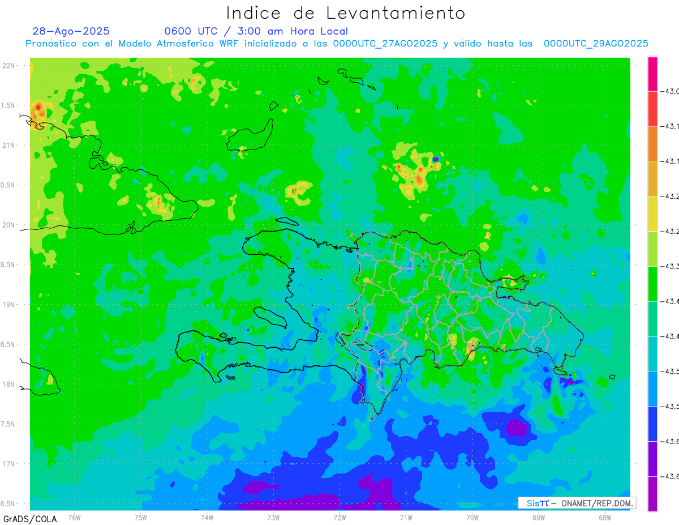Click the '18N' latitude label
Viewport: 679px width, 525px height.
(9, 384)
